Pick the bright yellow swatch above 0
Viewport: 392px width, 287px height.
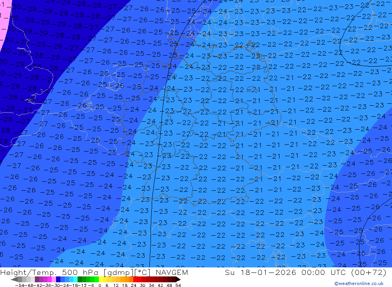tap(101, 279)
